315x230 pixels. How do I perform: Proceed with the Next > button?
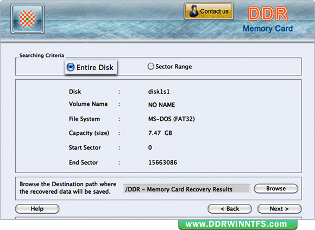click(280, 209)
